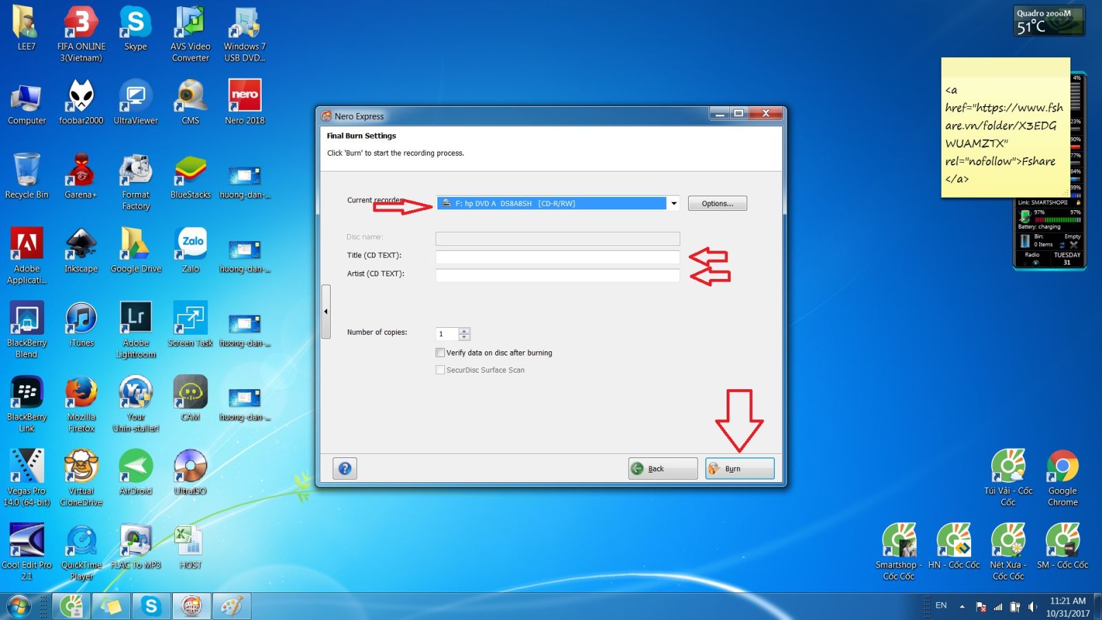The height and width of the screenshot is (620, 1102).
Task: Expand the left side panel arrow handle
Action: click(326, 312)
